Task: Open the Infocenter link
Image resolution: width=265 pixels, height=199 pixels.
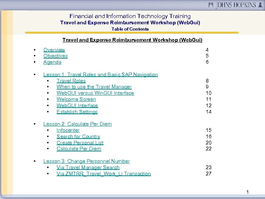Action: (x=68, y=130)
